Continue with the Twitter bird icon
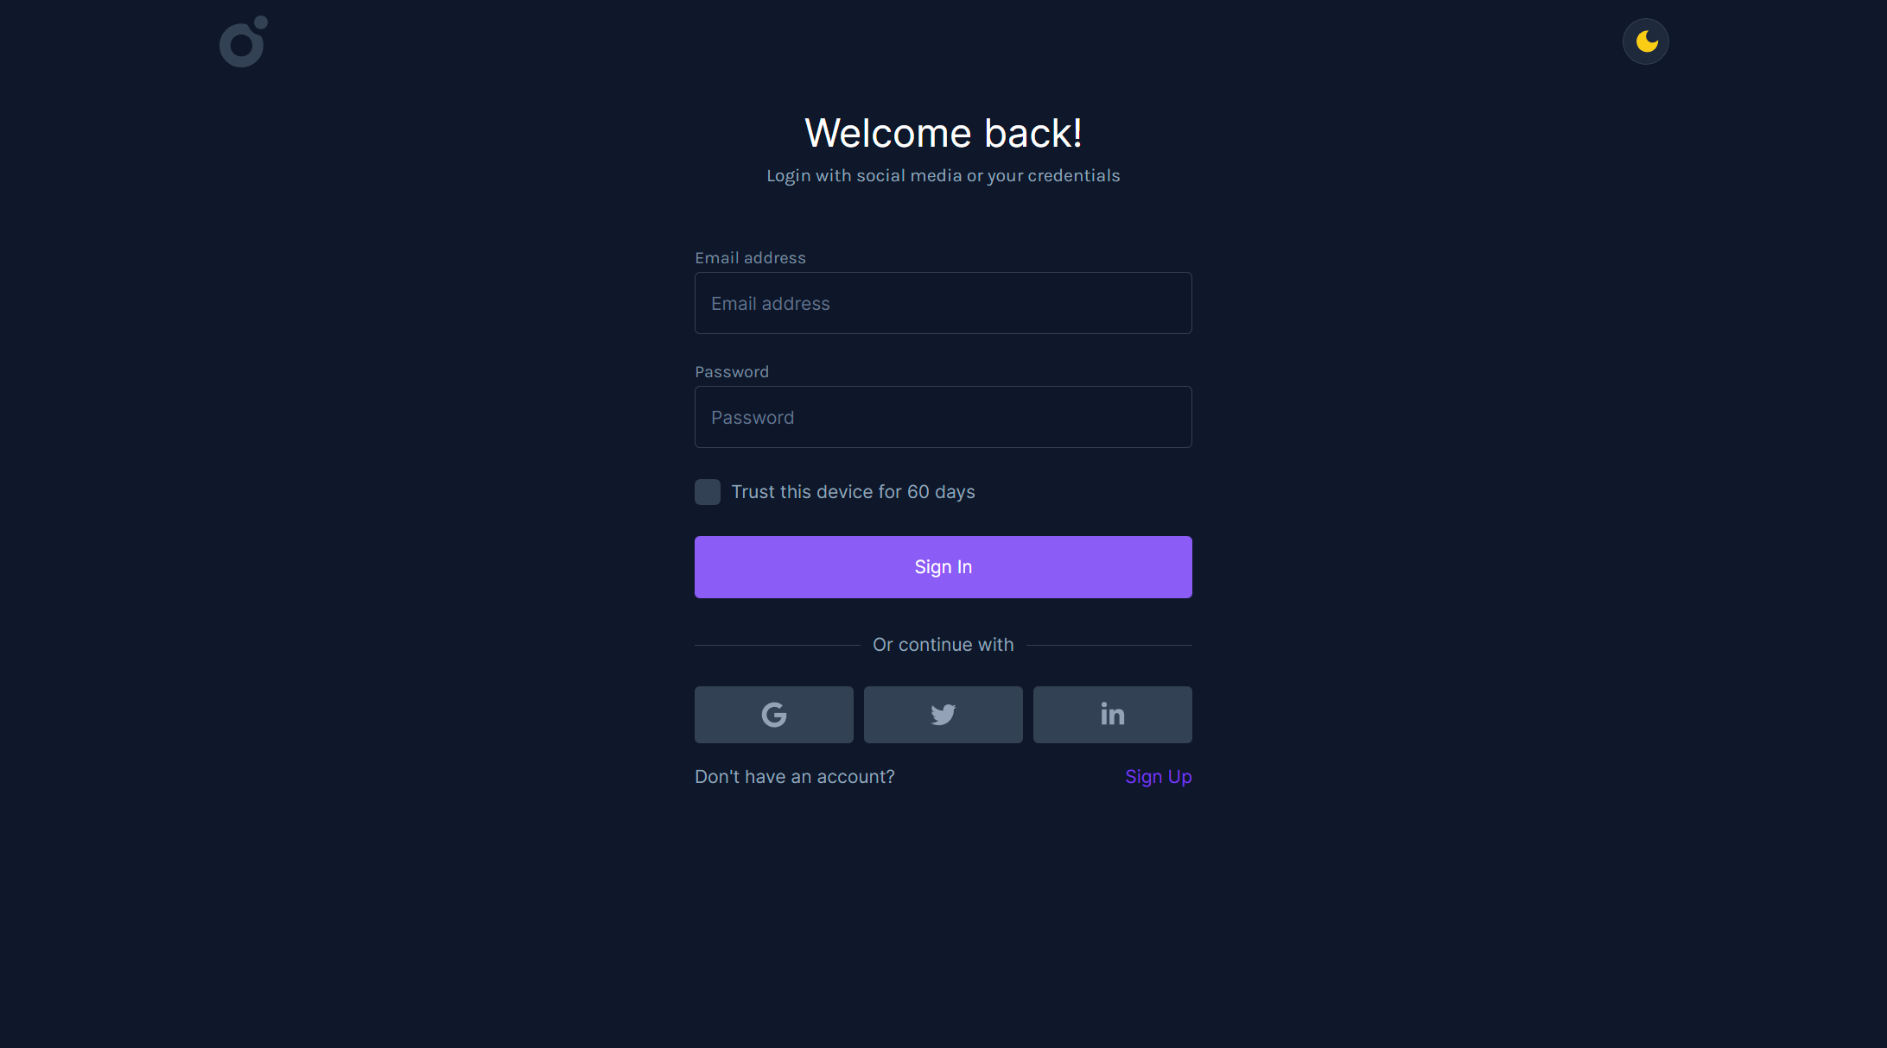Viewport: 1887px width, 1048px height. [x=943, y=715]
